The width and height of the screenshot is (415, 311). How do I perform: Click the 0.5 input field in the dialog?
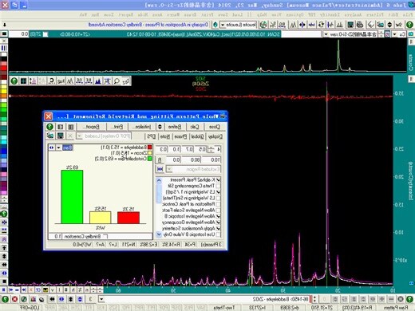point(201,149)
